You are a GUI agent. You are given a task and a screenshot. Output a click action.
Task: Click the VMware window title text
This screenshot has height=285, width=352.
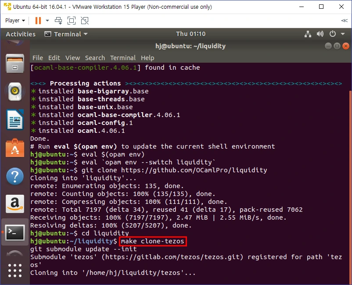click(x=112, y=7)
